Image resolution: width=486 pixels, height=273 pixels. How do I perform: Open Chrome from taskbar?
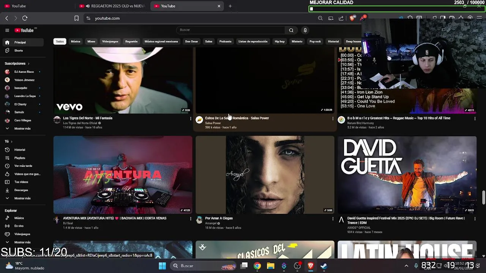tap(257, 266)
